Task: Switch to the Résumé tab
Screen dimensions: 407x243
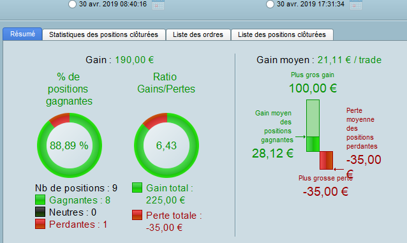Action: (22, 34)
